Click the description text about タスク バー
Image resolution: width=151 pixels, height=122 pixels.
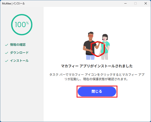click(x=97, y=77)
